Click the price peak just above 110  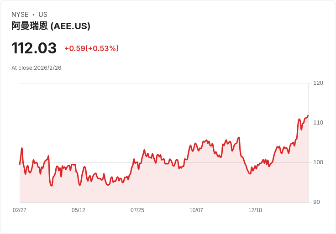[x=299, y=119]
